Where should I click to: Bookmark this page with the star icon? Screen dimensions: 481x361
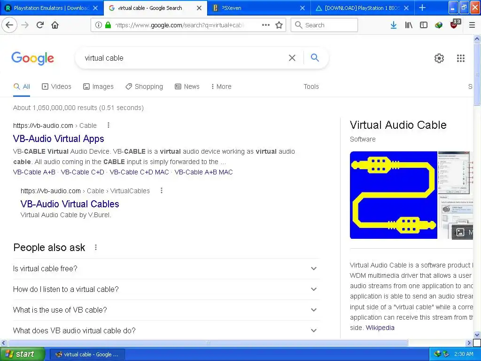(279, 25)
